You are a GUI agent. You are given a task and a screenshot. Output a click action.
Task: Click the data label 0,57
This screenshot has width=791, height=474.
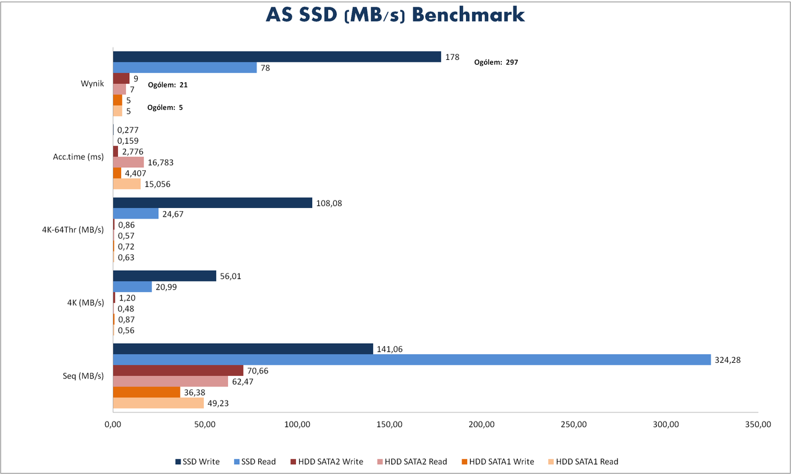[x=126, y=236]
